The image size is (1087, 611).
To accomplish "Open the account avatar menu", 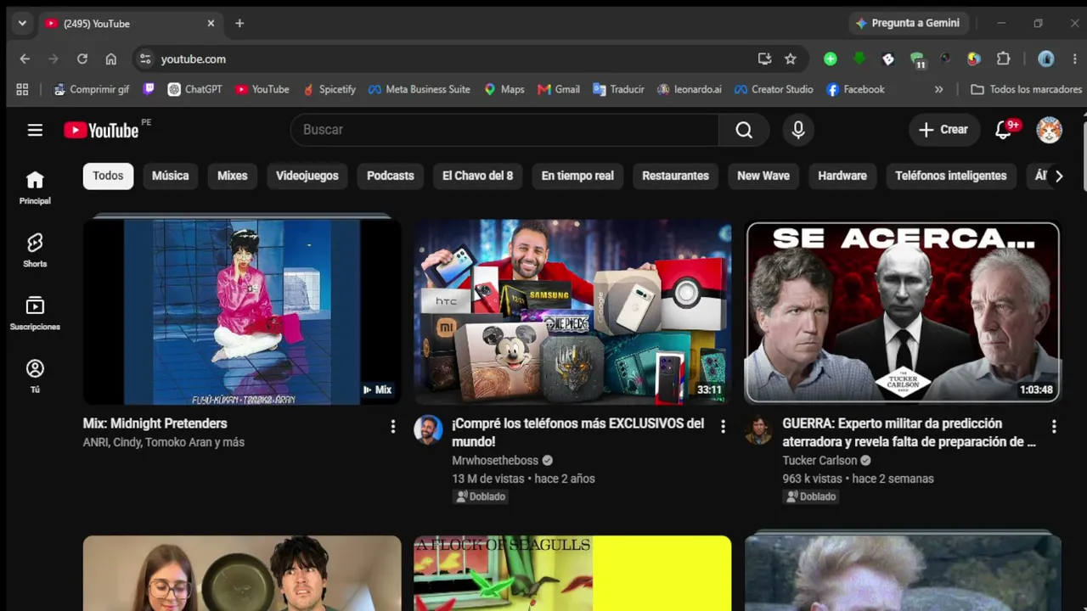I will pyautogui.click(x=1050, y=130).
